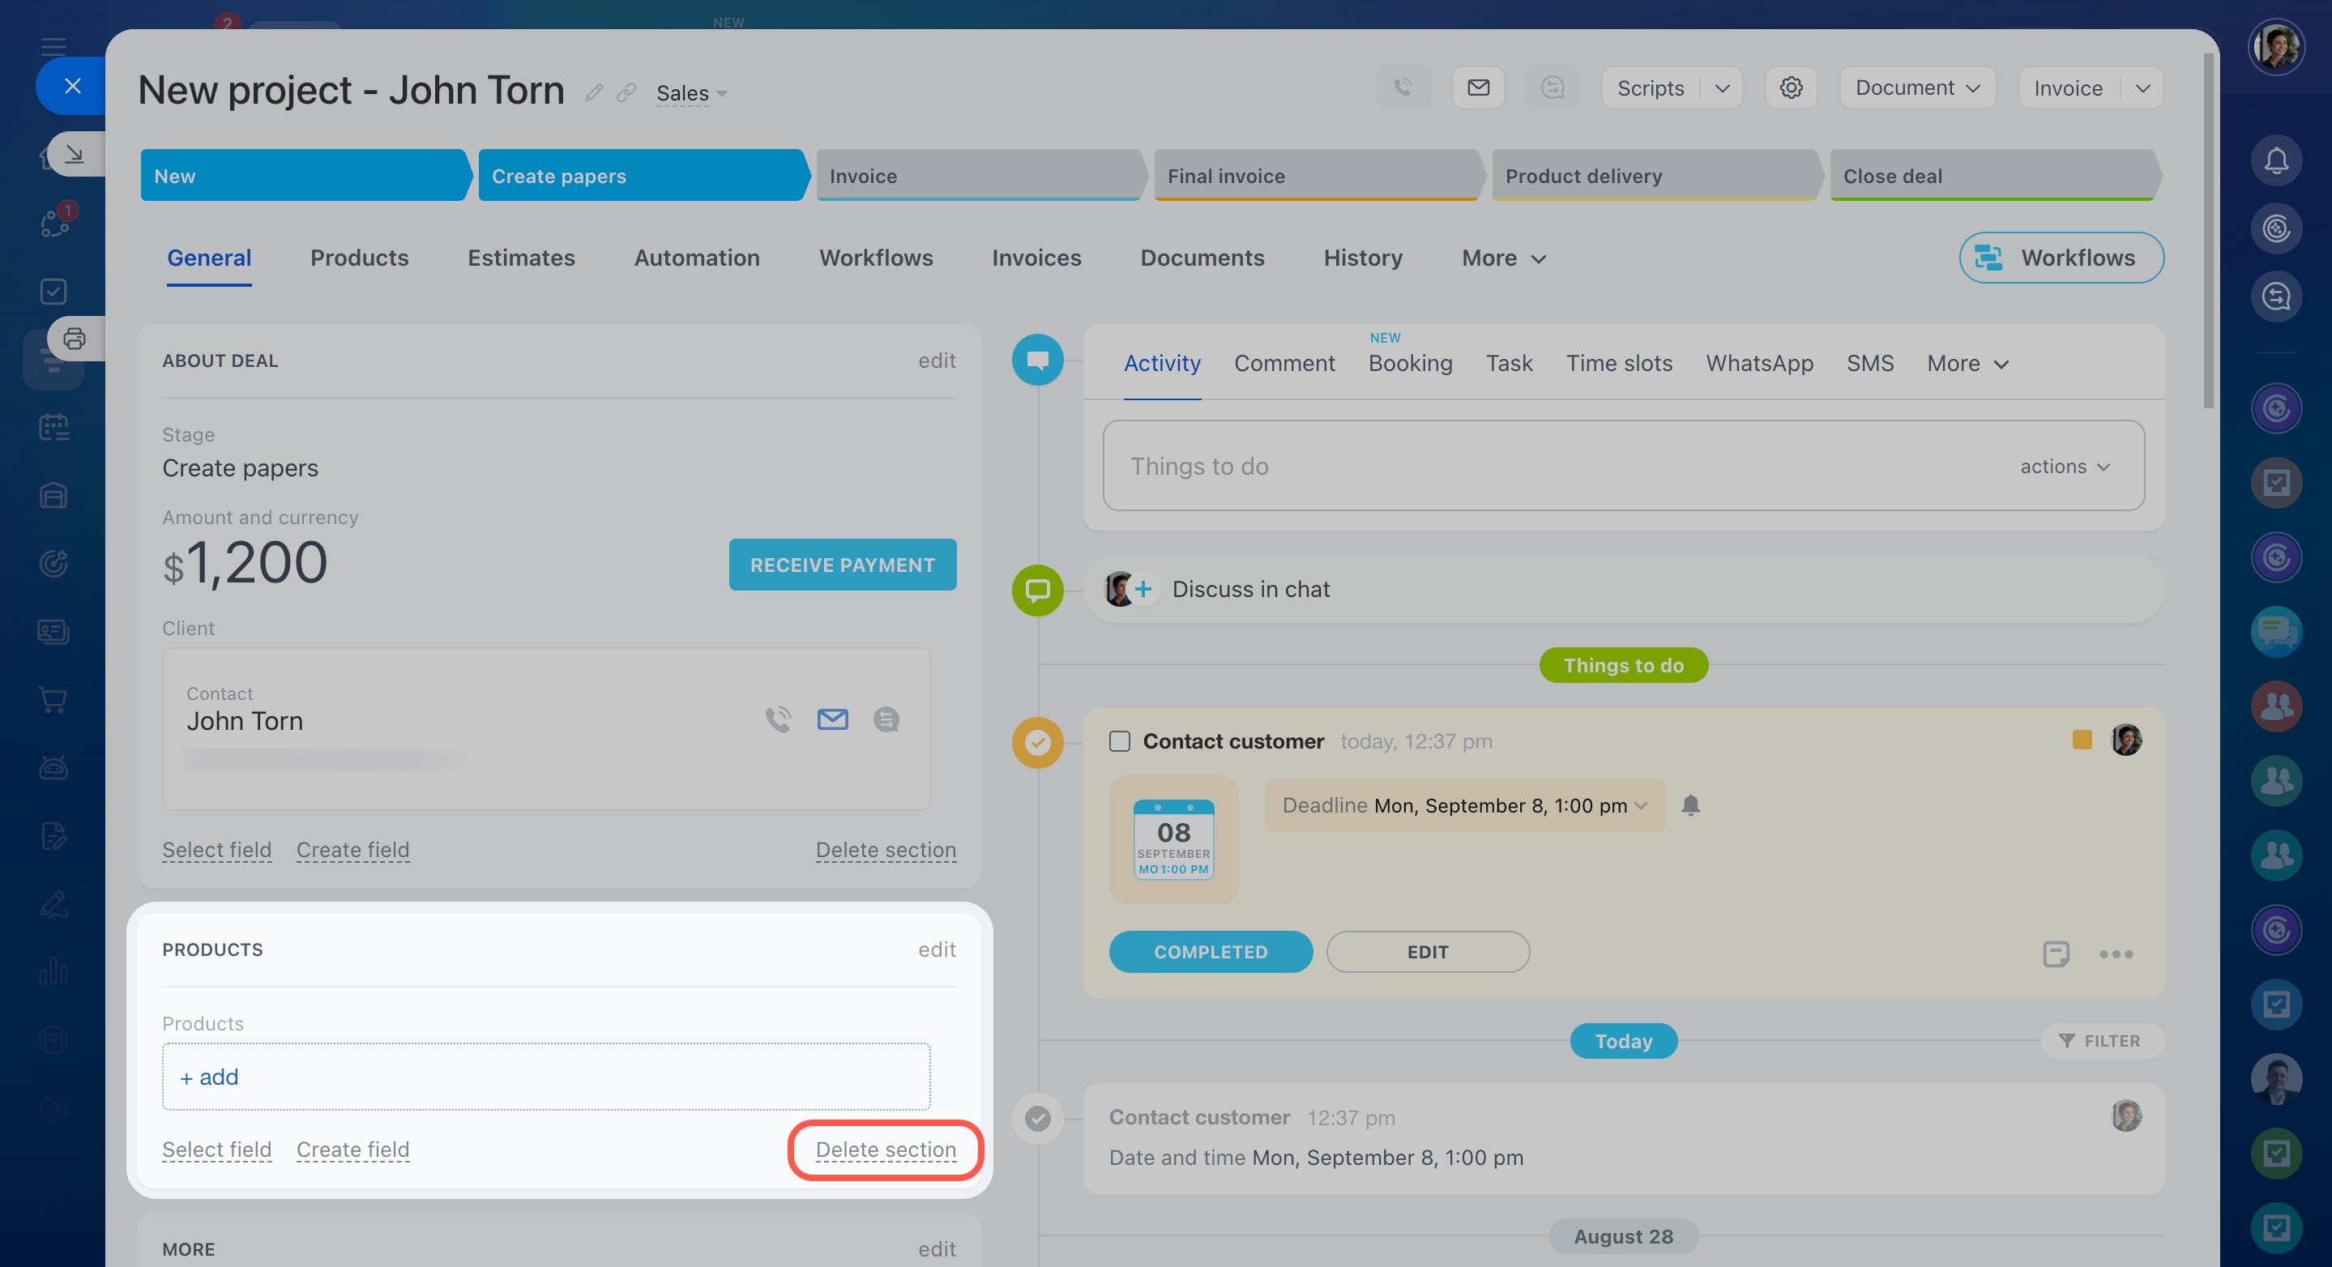Call John Torn via phone icon
Image resolution: width=2332 pixels, height=1267 pixels.
tap(778, 719)
